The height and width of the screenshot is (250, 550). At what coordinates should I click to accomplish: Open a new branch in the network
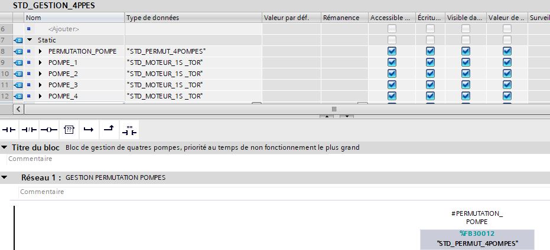pos(89,130)
